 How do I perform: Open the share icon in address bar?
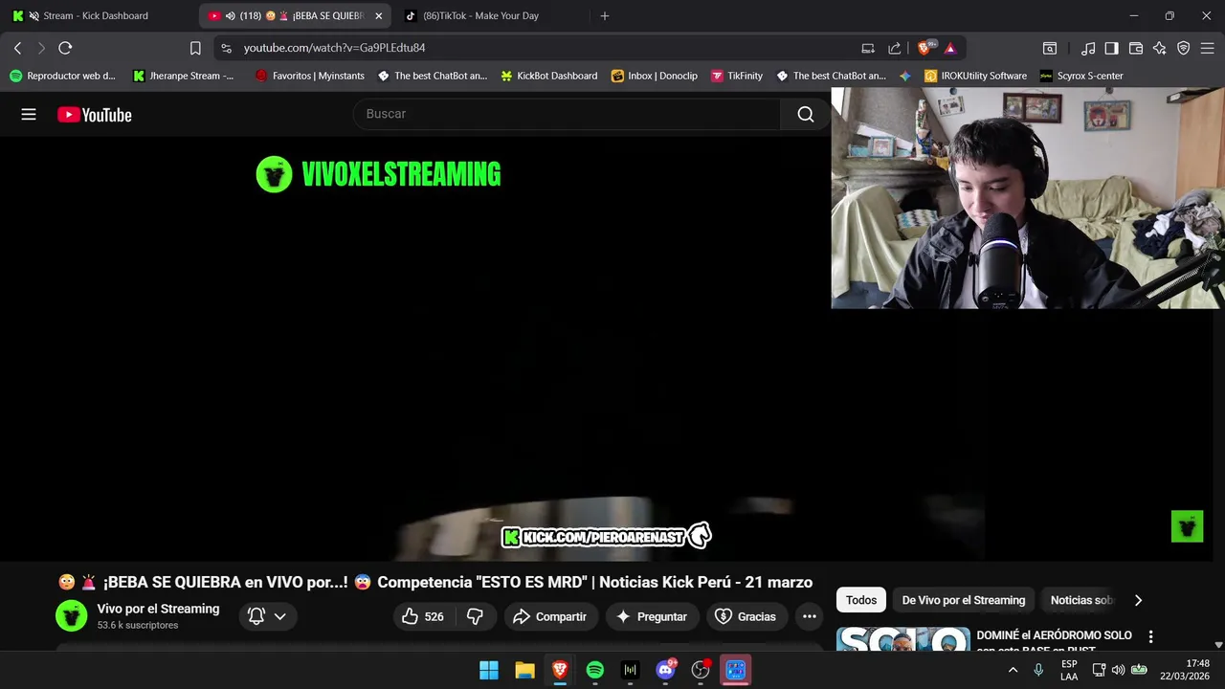(894, 48)
